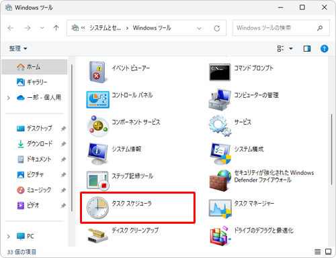Click the 33 個の項目 status text

coord(22,252)
